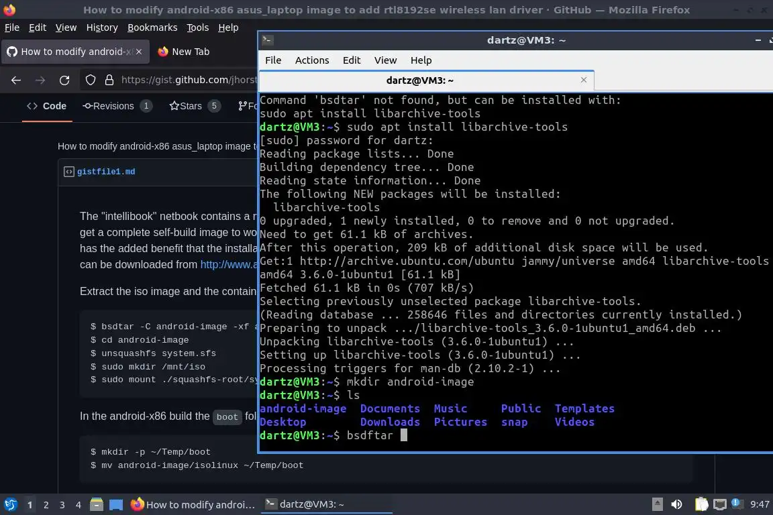Open the application launcher menu in the taskbar
The height and width of the screenshot is (515, 773).
click(11, 505)
